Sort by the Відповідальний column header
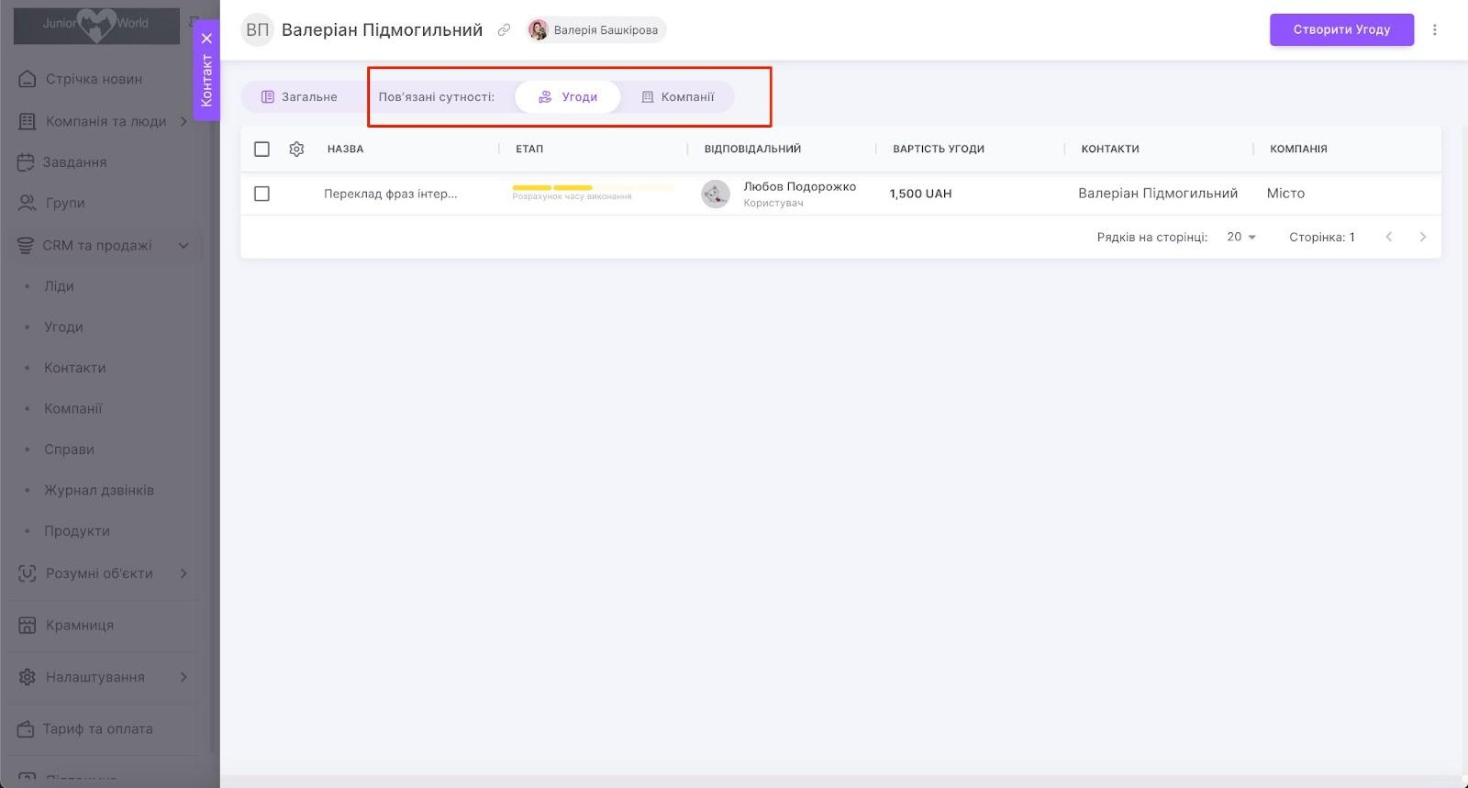The height and width of the screenshot is (788, 1468). (752, 149)
